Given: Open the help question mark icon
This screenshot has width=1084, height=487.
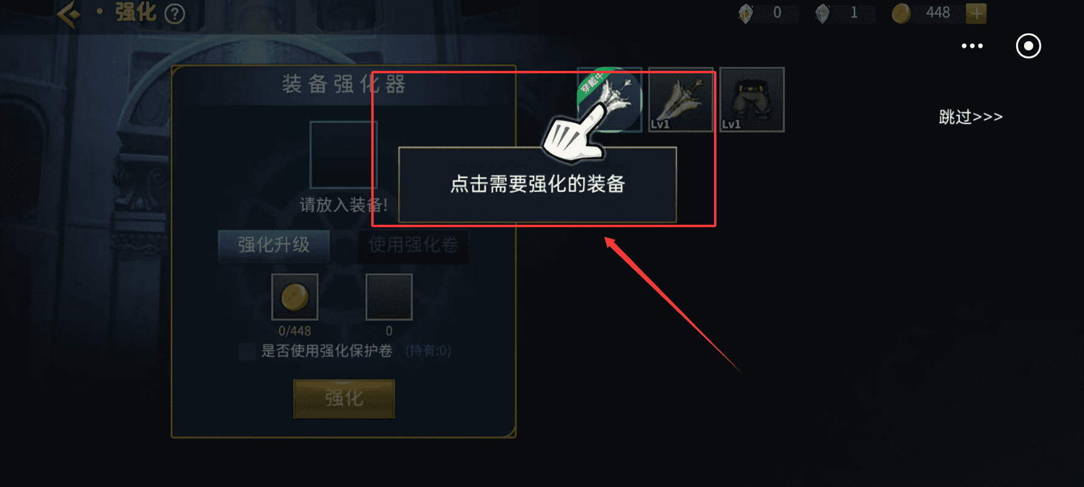Looking at the screenshot, I should (x=174, y=13).
